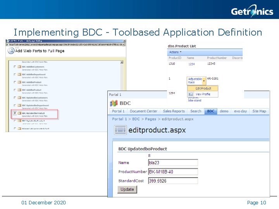Click the BDC UpdatedboDepartment web part icon

(19, 105)
